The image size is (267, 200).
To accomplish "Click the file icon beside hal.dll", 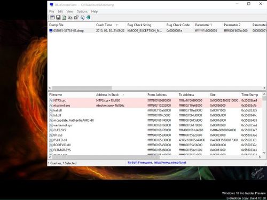I will pyautogui.click(x=51, y=110).
